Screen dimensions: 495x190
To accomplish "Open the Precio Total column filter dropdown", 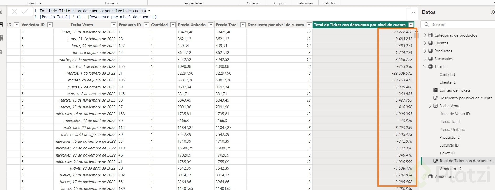I will pos(243,25).
